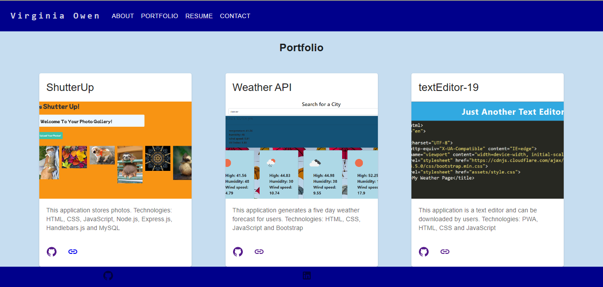Navigate to the CONTACT section

(x=235, y=16)
